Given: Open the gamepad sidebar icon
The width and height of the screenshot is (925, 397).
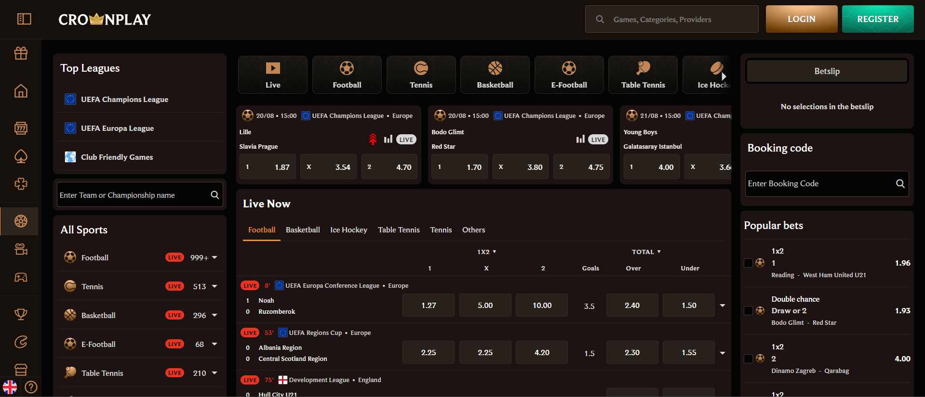Looking at the screenshot, I should [21, 277].
